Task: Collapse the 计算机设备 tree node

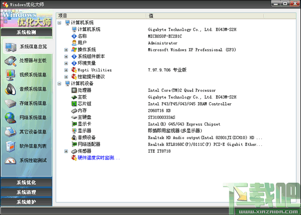Action: (60, 83)
